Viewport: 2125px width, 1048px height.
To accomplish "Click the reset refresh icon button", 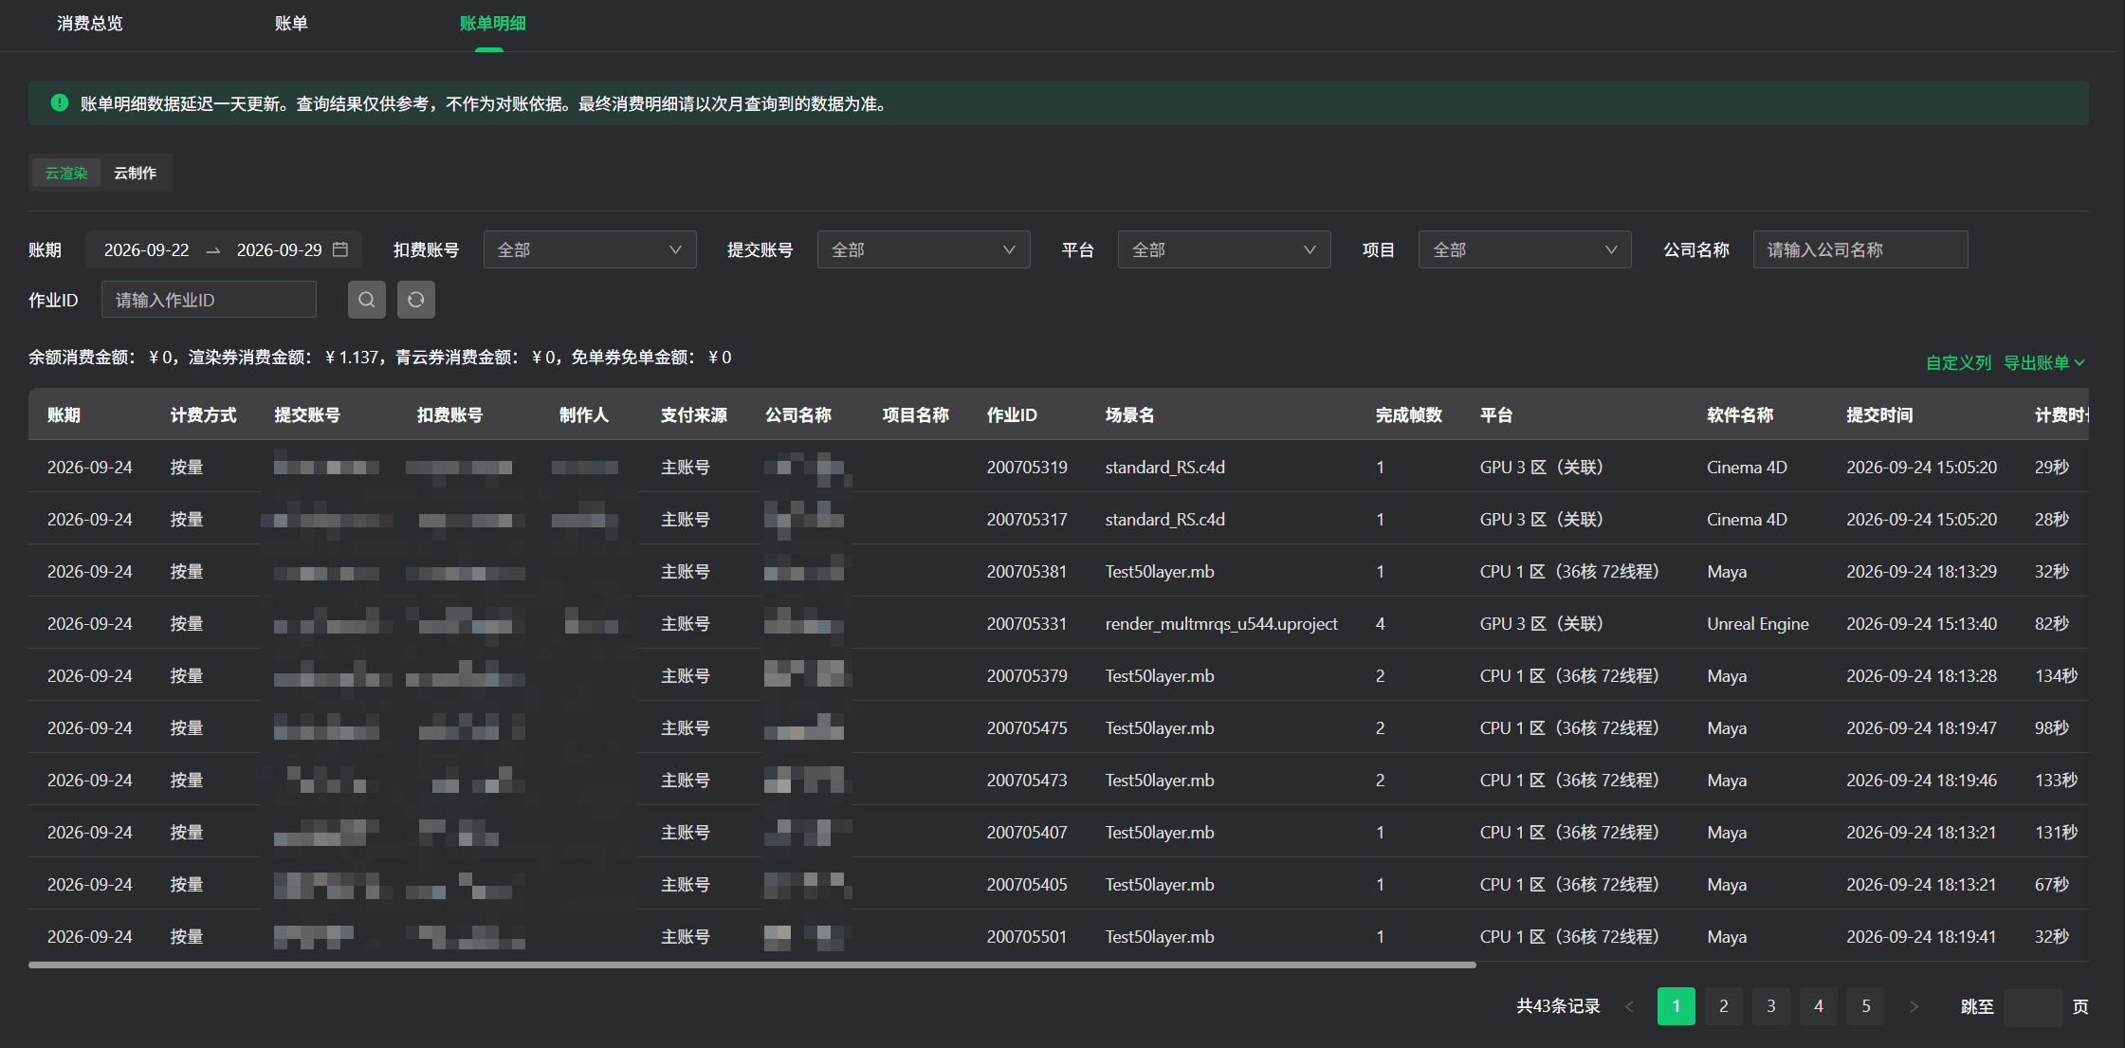I will coord(416,300).
